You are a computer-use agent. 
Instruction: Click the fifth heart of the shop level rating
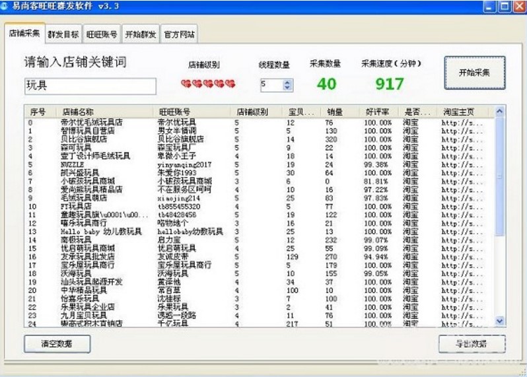pyautogui.click(x=230, y=83)
